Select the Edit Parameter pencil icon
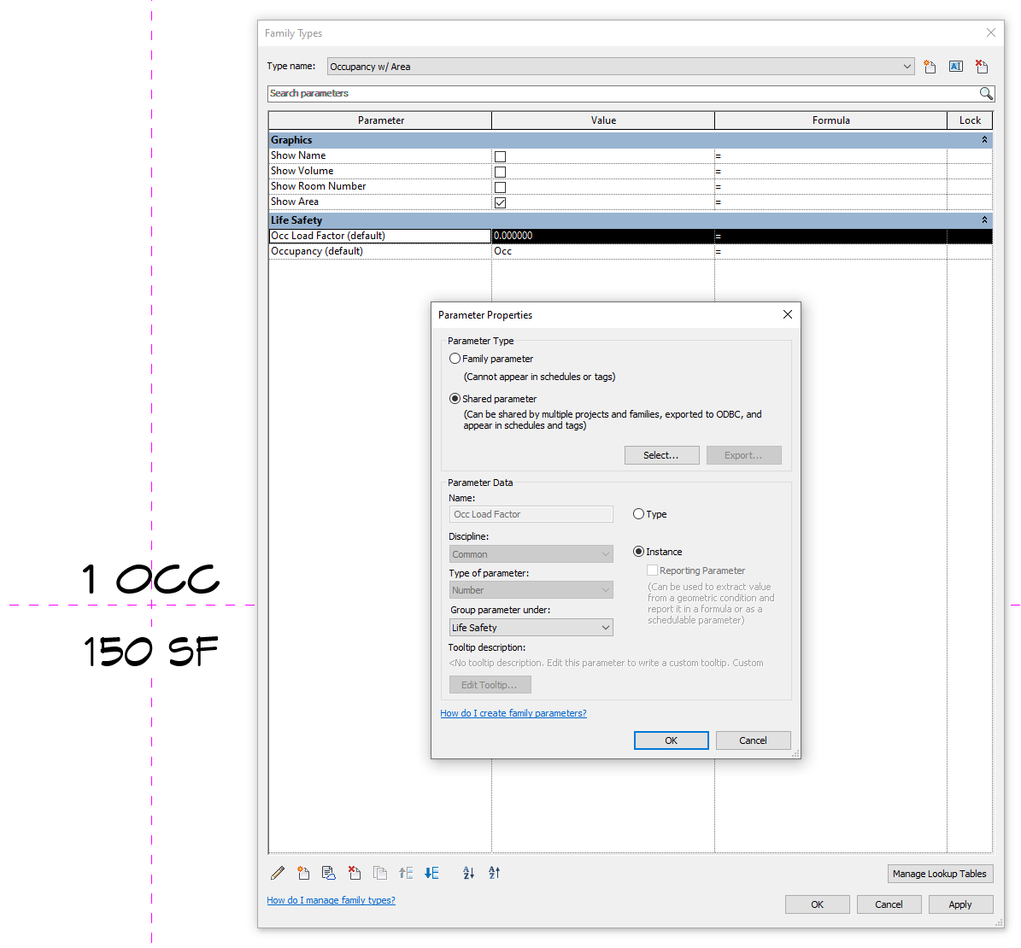This screenshot has width=1021, height=948. tap(277, 873)
